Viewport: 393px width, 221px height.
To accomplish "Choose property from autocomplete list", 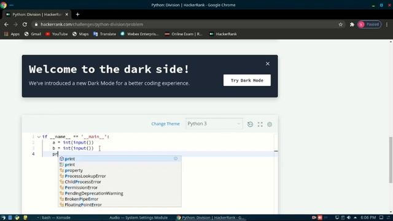I will coord(120,170).
